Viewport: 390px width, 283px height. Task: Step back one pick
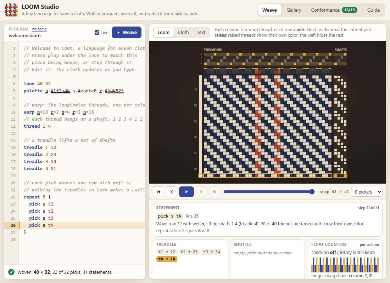[x=172, y=192]
